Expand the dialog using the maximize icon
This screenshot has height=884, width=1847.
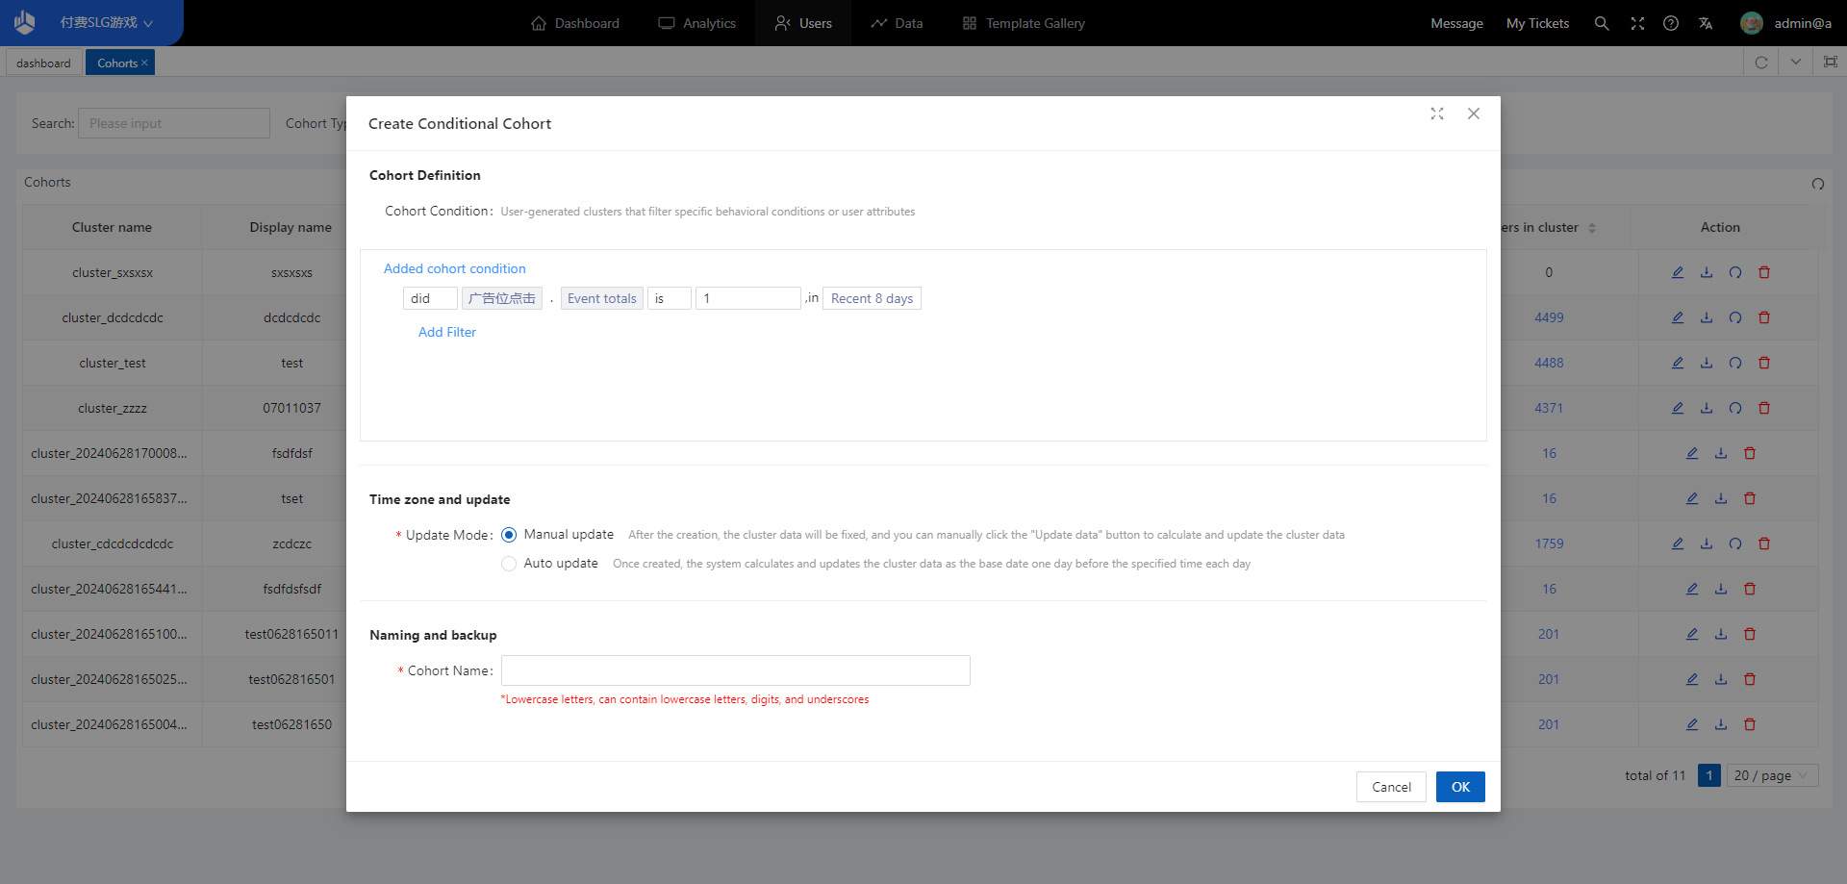pos(1437,114)
